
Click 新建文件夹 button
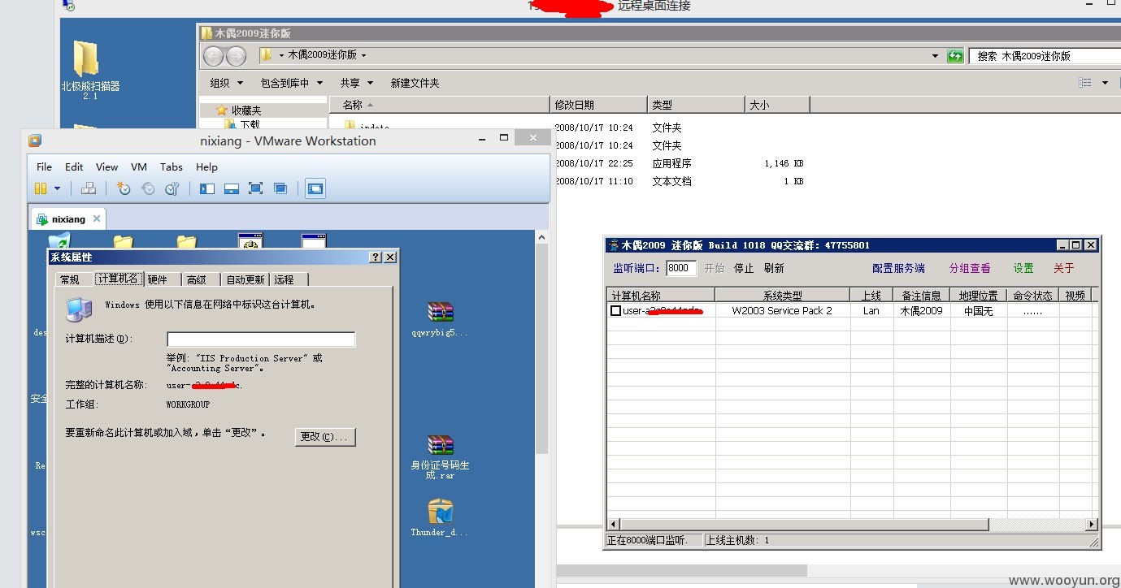[415, 83]
